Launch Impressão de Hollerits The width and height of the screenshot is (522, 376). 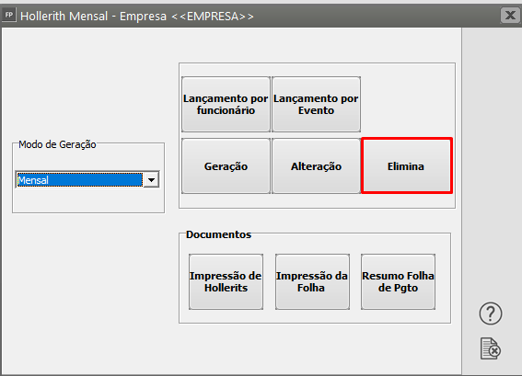(x=226, y=282)
